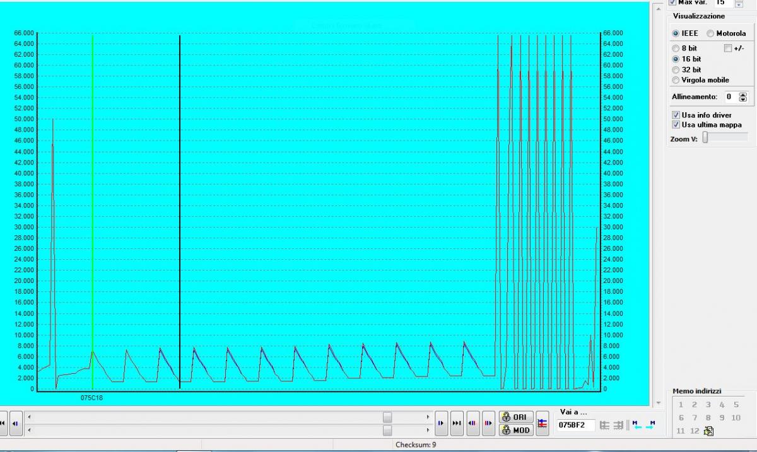Toggle the Max var. checkbox

(x=672, y=3)
